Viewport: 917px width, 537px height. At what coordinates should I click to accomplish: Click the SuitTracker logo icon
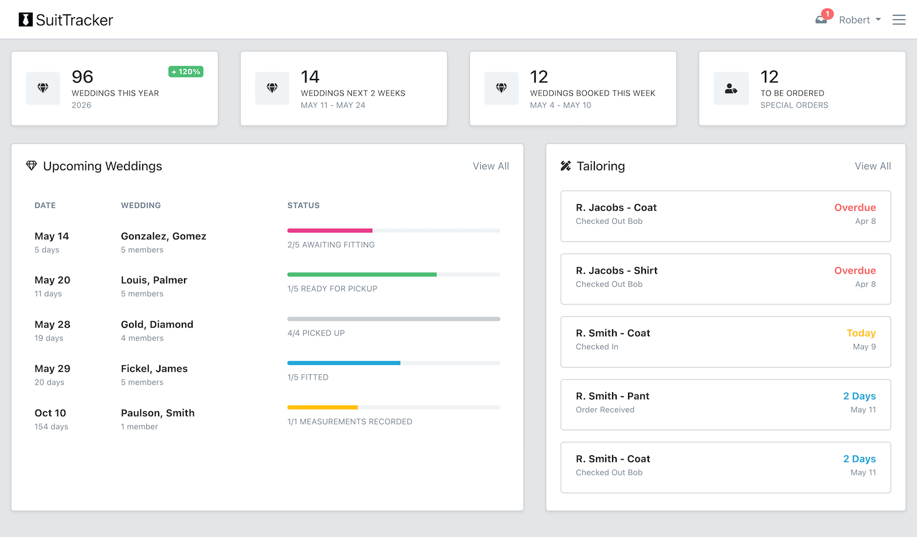point(25,19)
